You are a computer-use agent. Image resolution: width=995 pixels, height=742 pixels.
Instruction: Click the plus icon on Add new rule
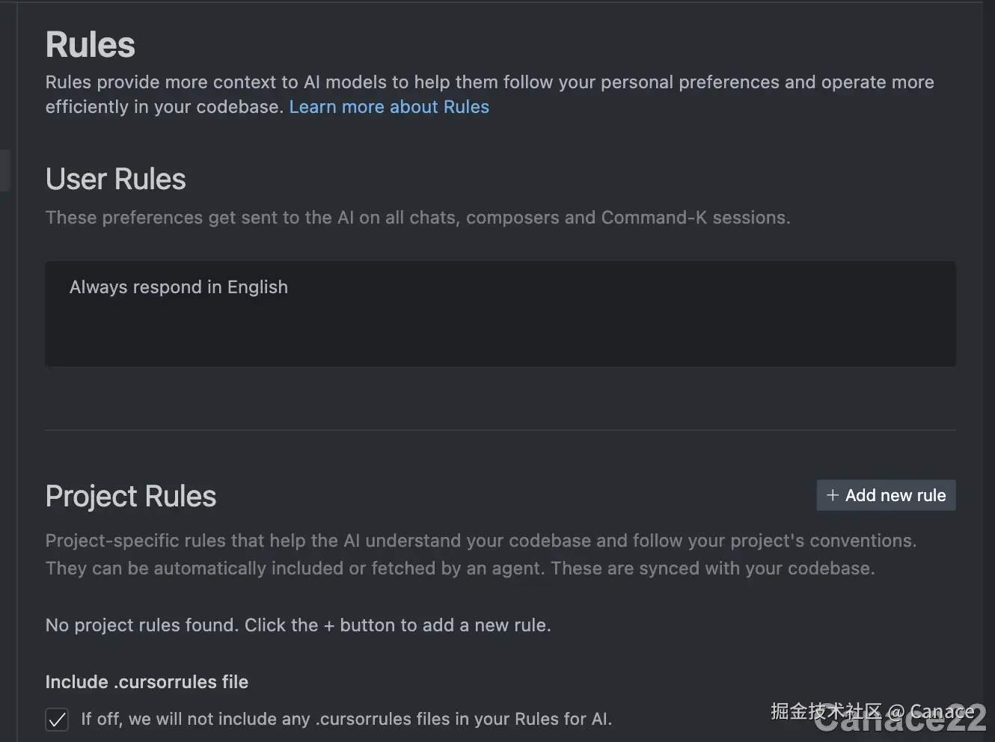833,495
